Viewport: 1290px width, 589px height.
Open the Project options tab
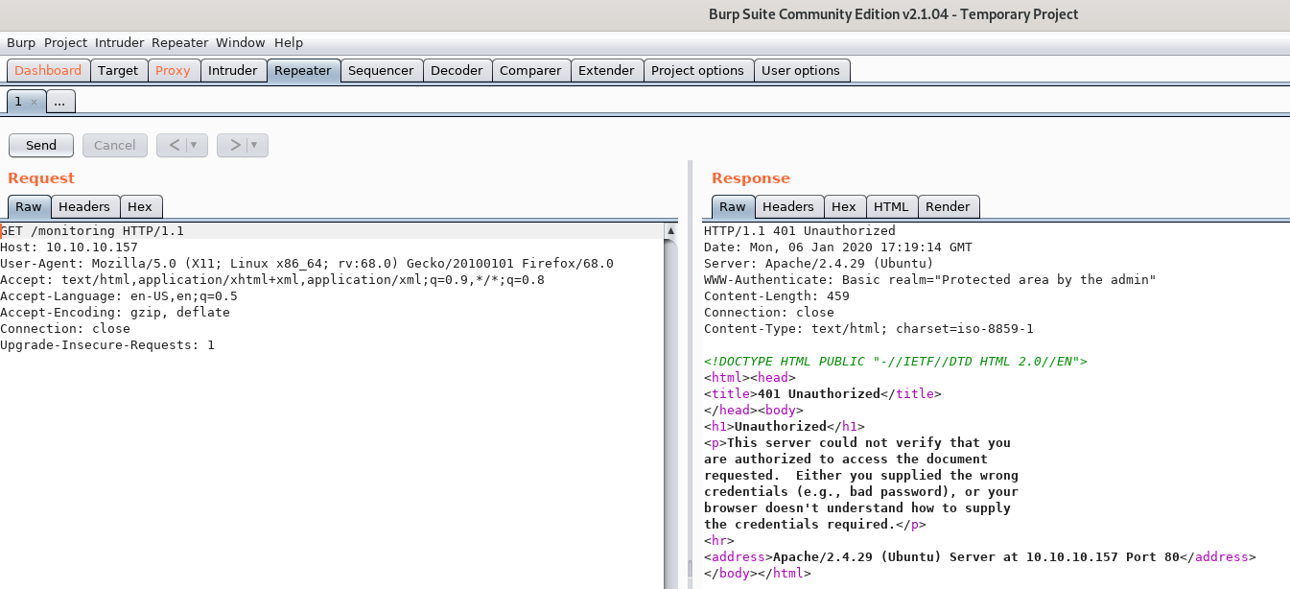tap(697, 70)
